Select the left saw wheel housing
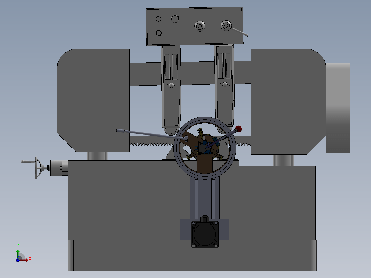This screenshot has width=371, height=278. point(93,100)
